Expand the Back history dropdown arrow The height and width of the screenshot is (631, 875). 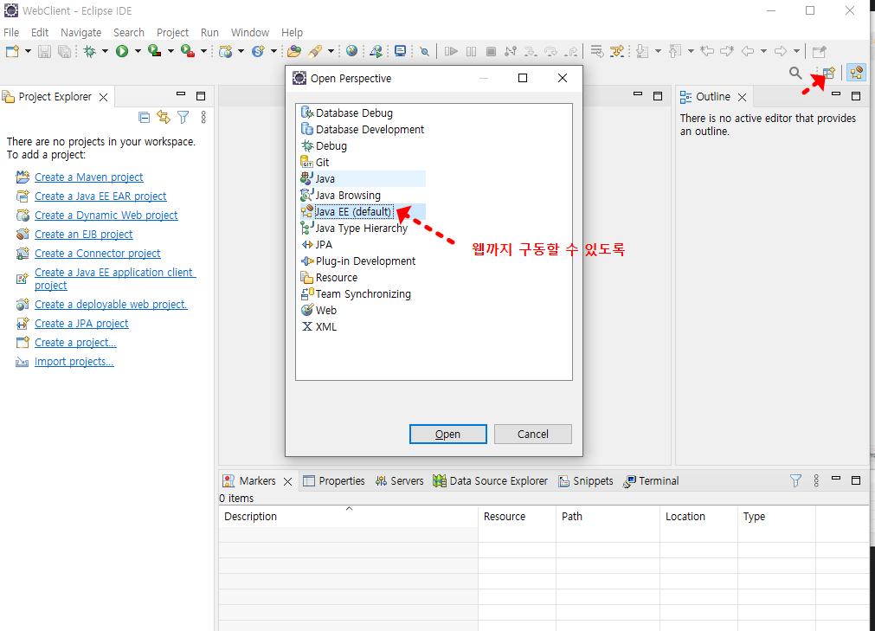(763, 51)
